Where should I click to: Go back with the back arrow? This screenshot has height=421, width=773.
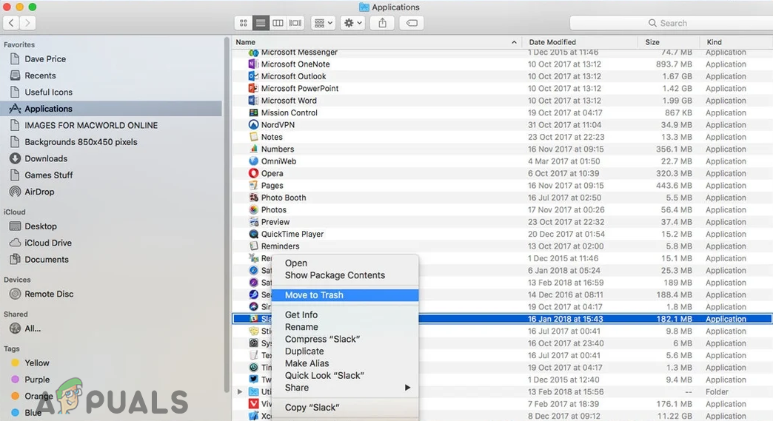(12, 24)
